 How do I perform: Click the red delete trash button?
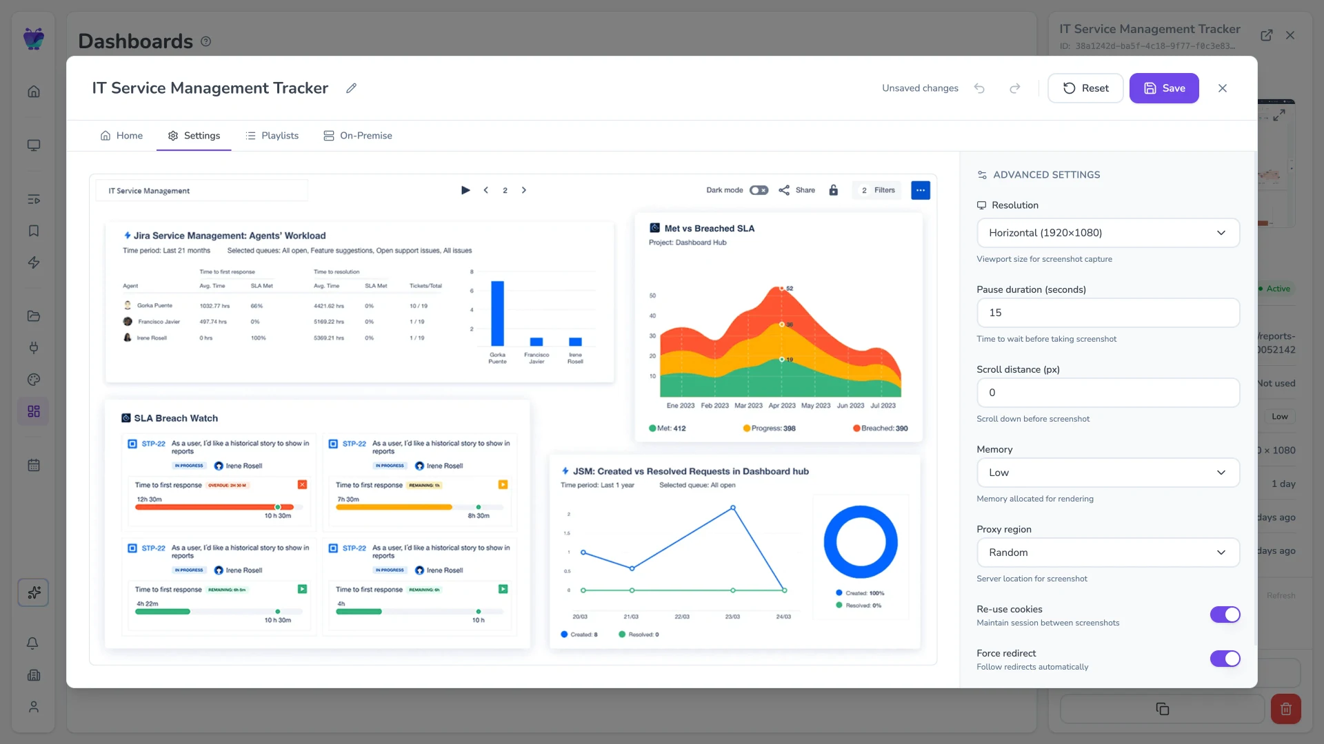(1286, 709)
